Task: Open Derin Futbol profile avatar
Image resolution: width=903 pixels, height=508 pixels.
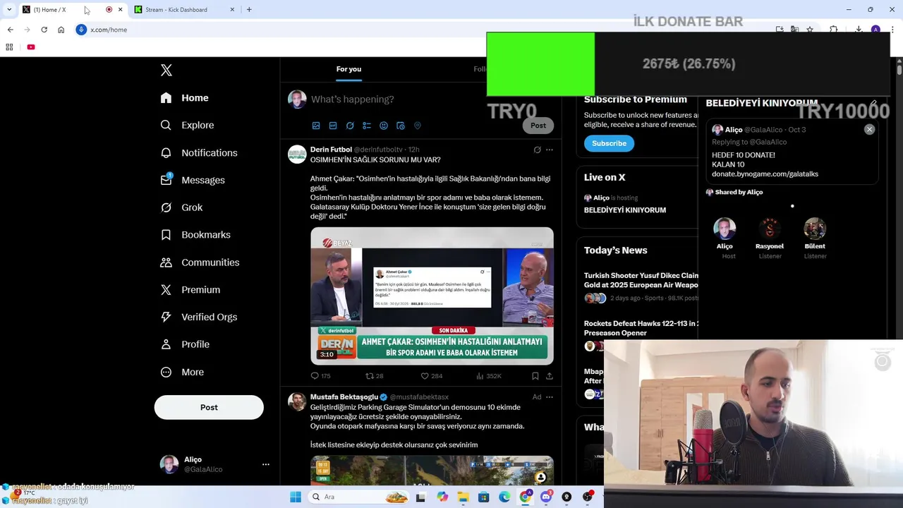Action: pyautogui.click(x=297, y=155)
